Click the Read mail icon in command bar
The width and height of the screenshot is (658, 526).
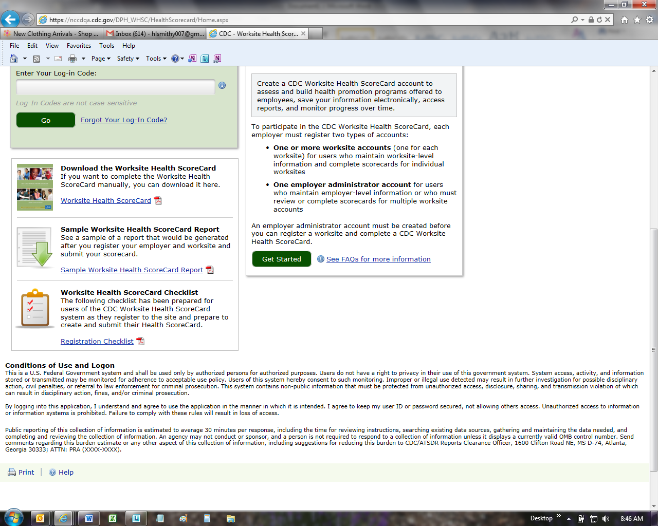pos(58,59)
